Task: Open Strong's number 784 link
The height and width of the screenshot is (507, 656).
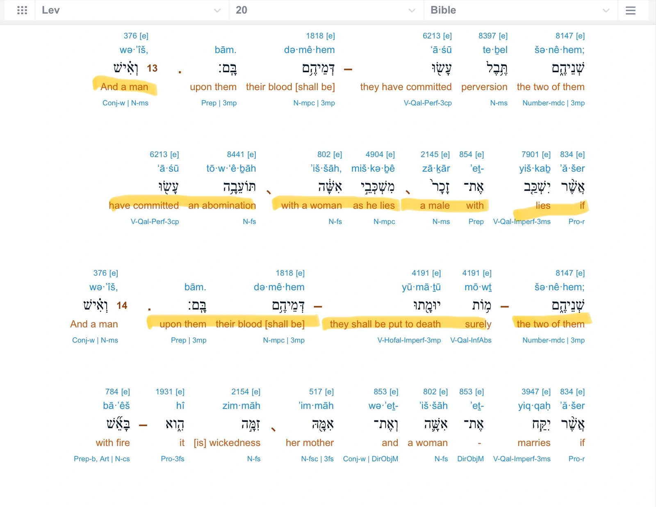Action: point(112,392)
